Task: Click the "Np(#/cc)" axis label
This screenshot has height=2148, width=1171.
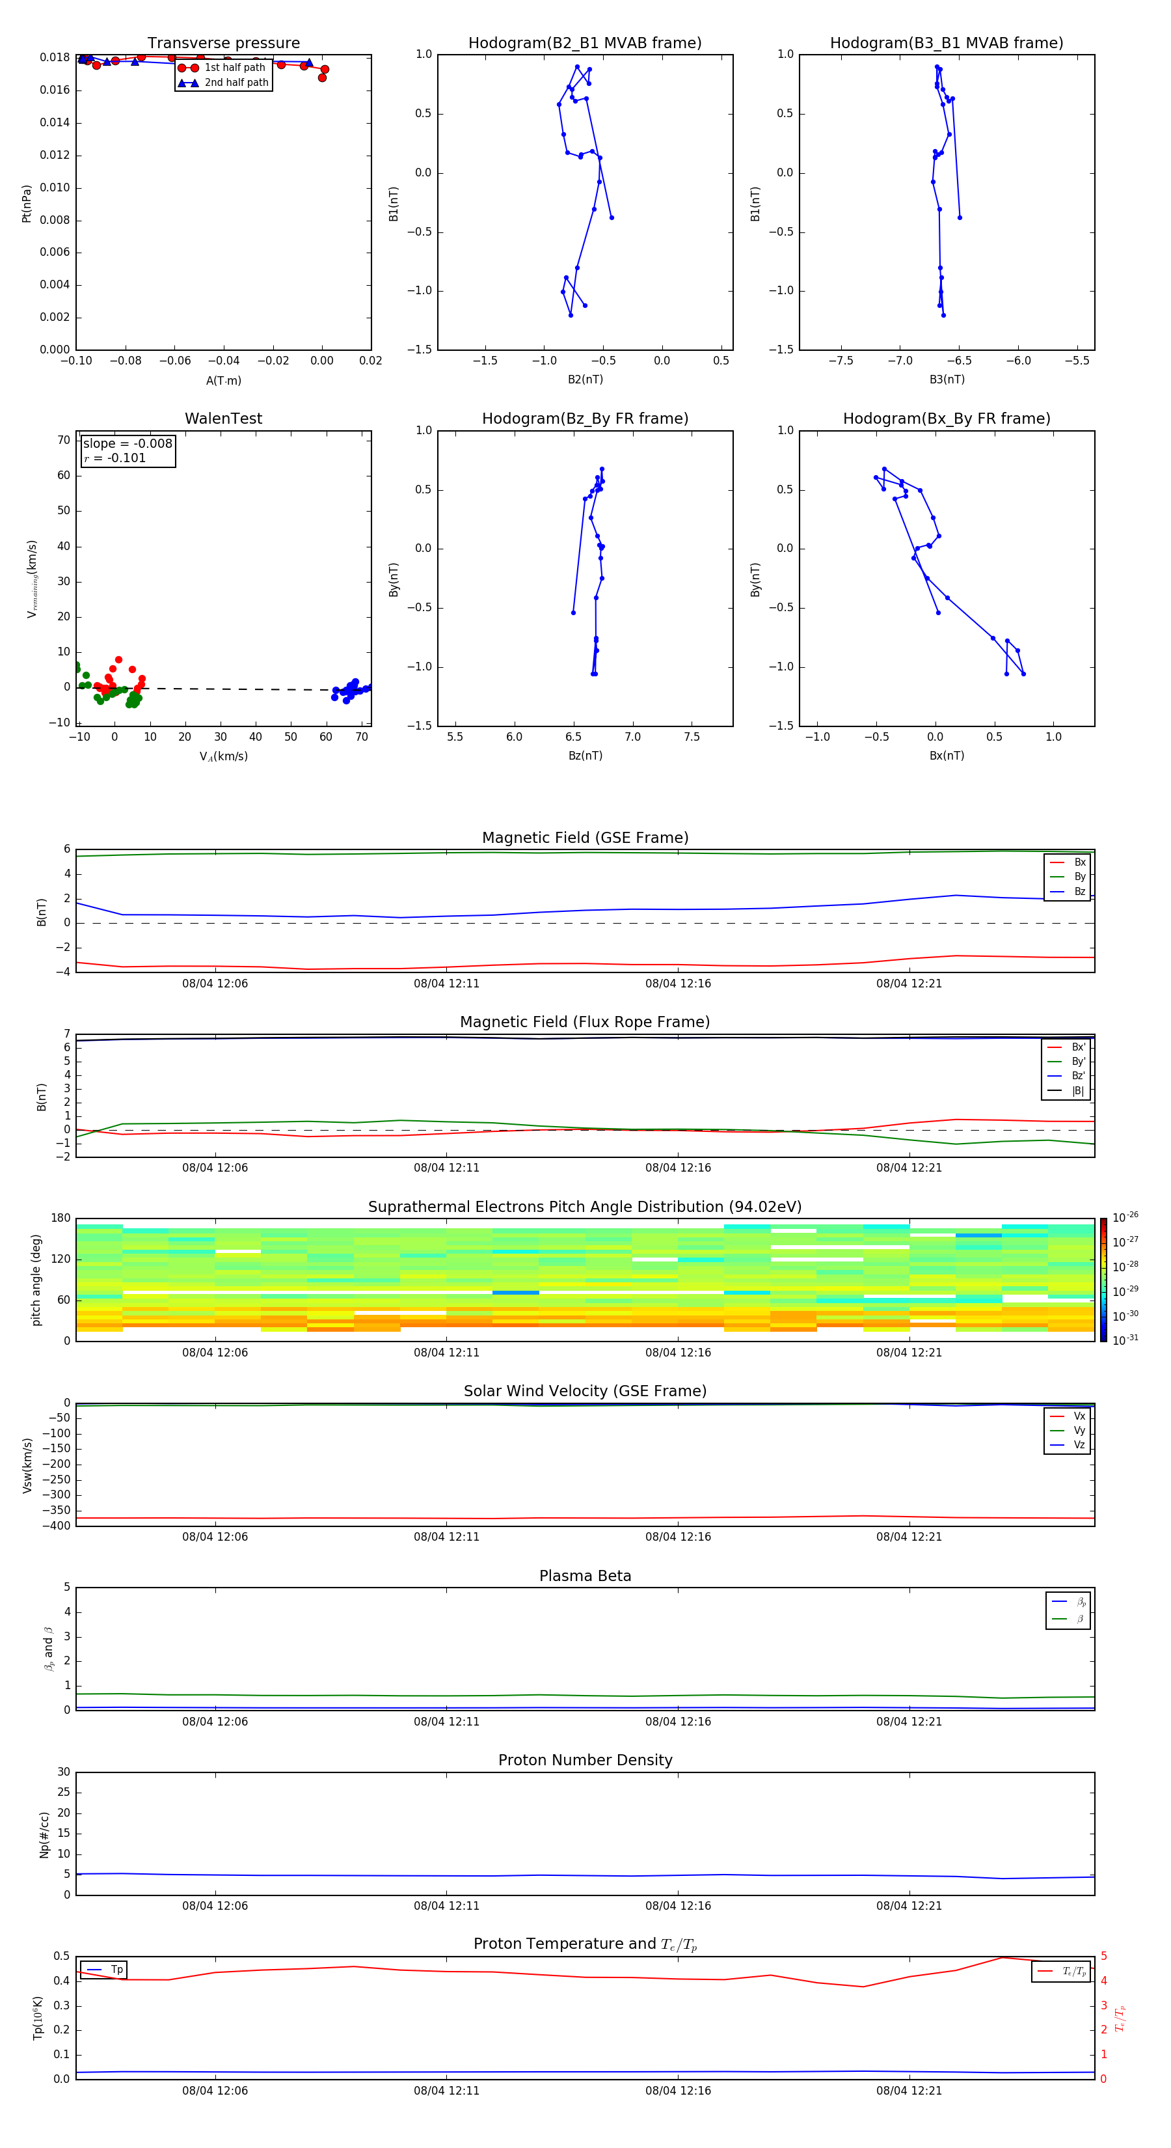Action: (44, 1834)
